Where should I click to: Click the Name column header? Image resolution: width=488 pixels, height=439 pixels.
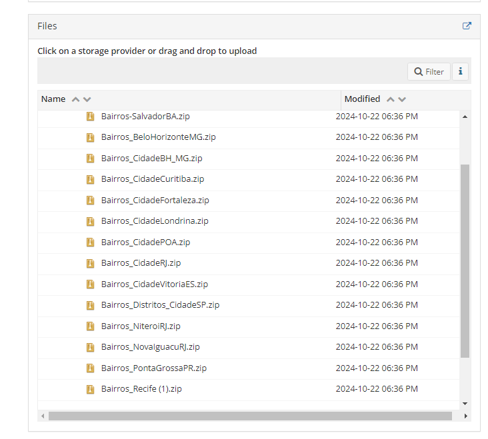53,99
